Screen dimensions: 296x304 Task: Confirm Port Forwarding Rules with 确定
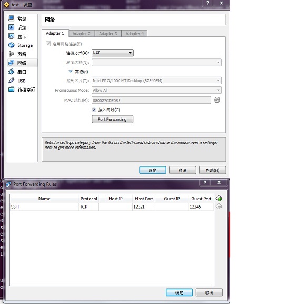click(x=179, y=292)
